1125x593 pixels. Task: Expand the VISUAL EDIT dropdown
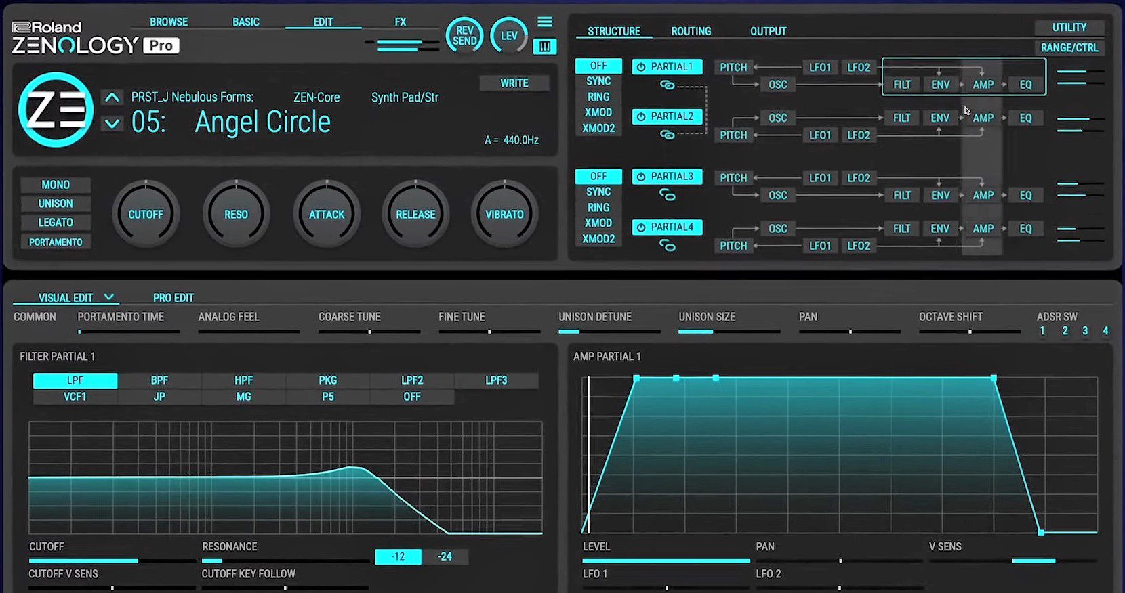[108, 297]
